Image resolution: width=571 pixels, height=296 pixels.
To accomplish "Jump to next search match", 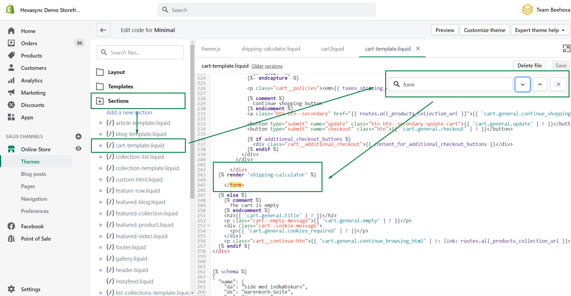I will (x=523, y=84).
